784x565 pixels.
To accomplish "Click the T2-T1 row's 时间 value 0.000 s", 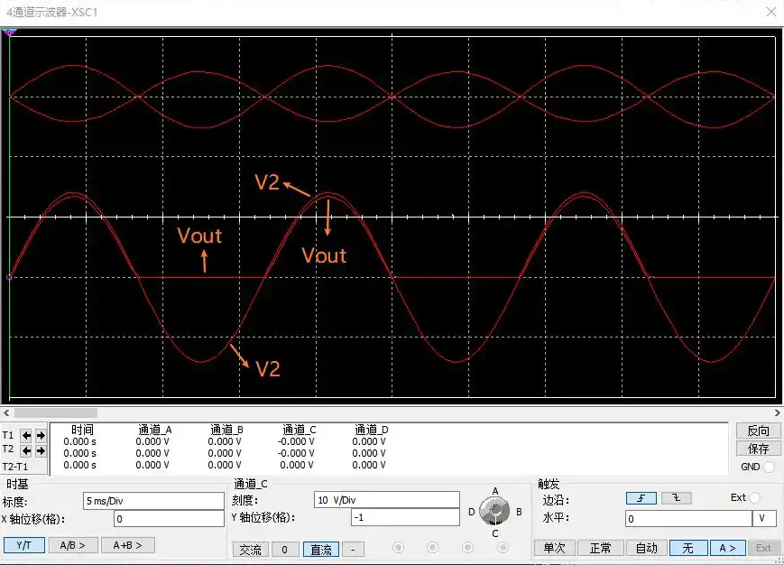I will (79, 465).
